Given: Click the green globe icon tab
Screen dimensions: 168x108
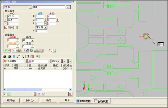Looking at the screenshot, I should pyautogui.click(x=10, y=56).
